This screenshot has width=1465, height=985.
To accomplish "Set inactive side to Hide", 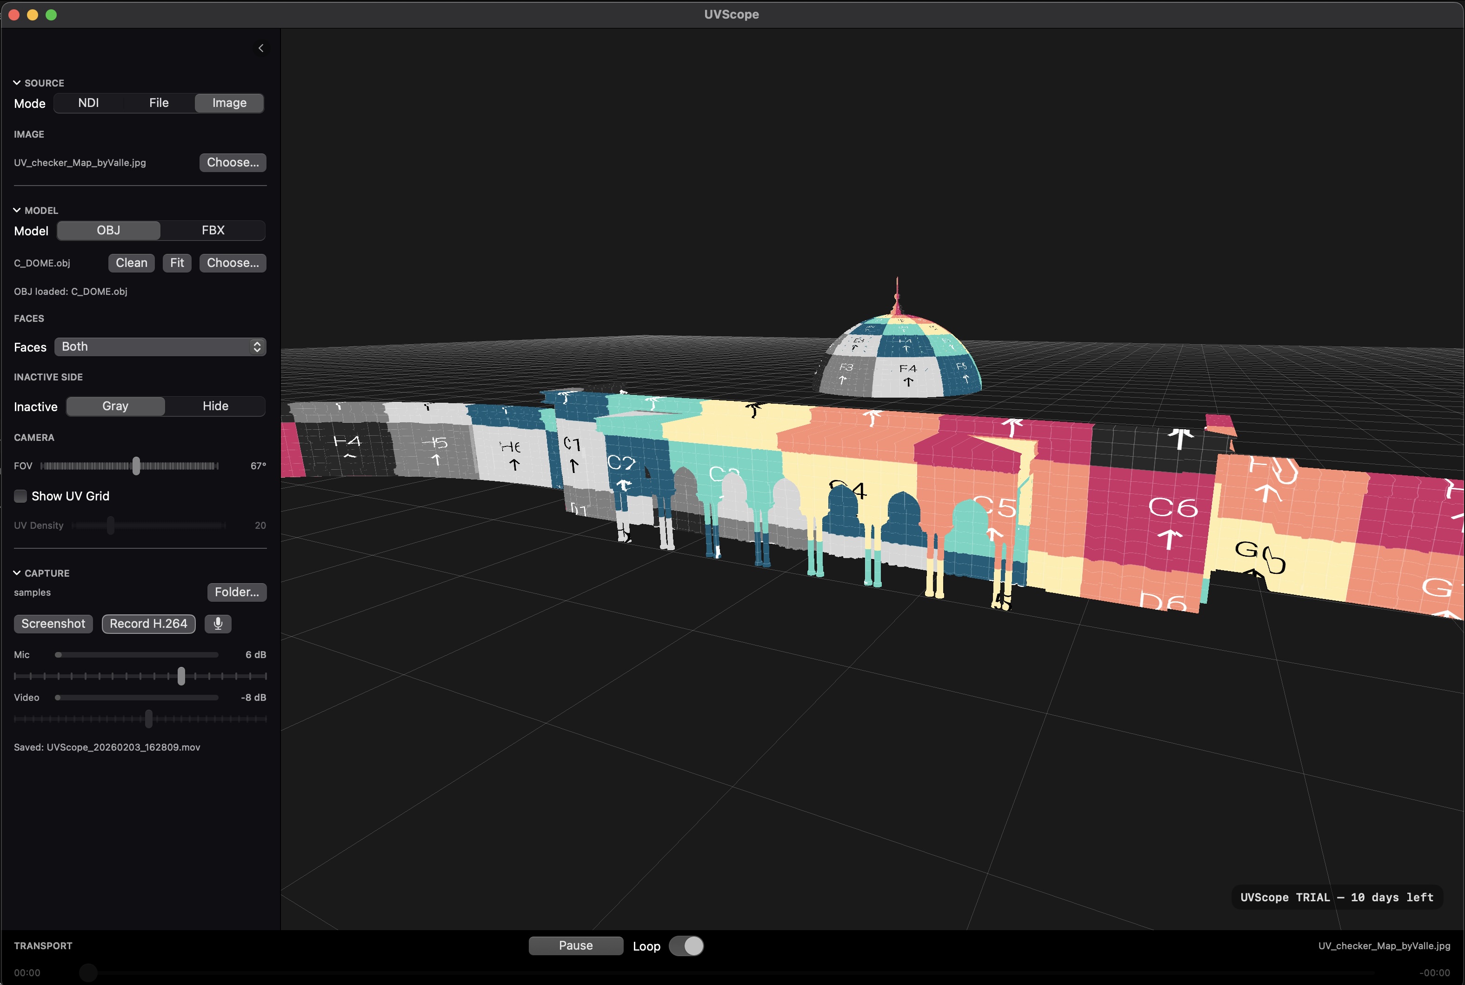I will (215, 406).
